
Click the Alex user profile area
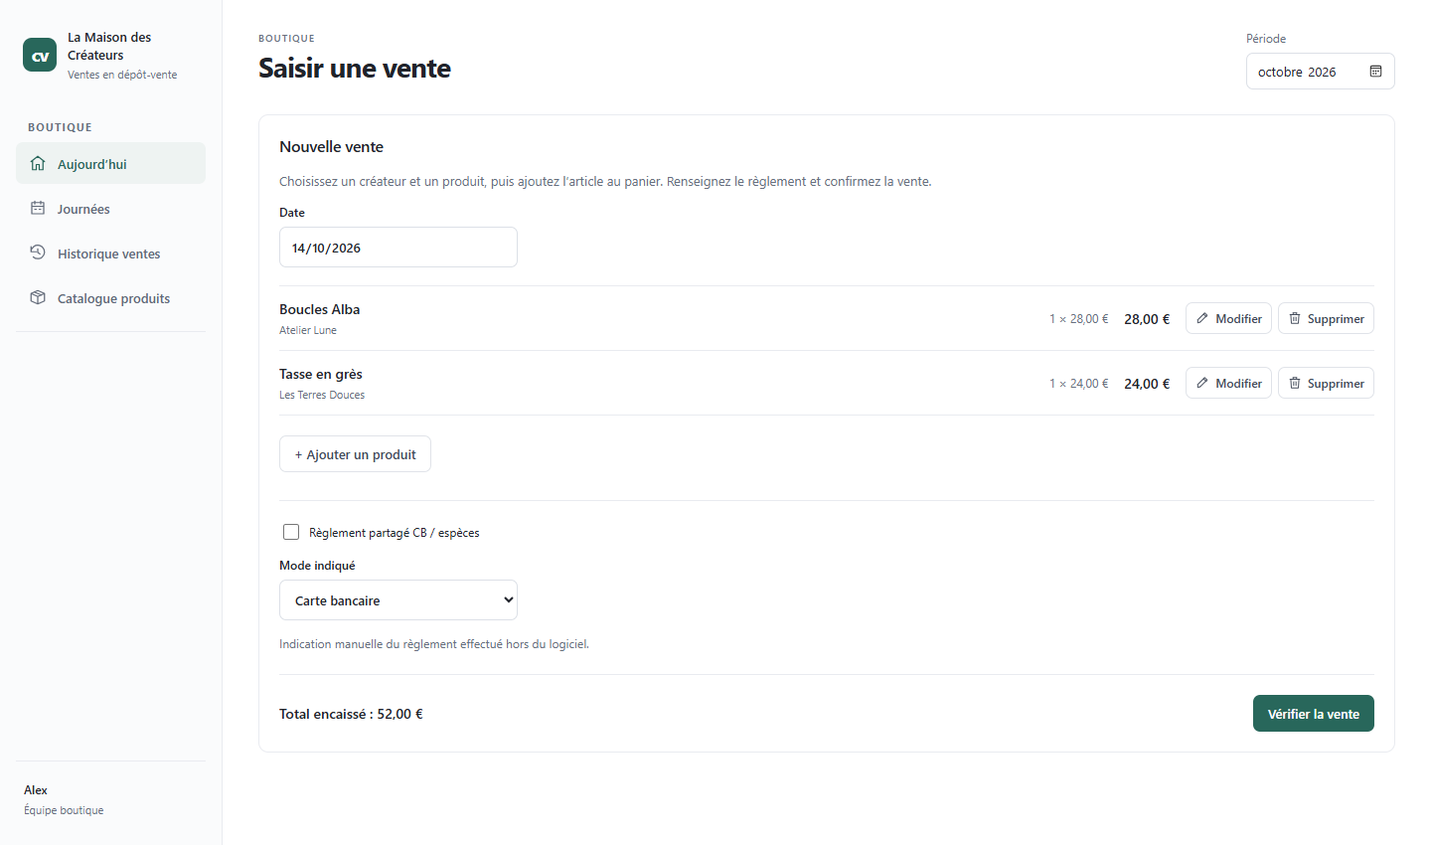point(64,799)
